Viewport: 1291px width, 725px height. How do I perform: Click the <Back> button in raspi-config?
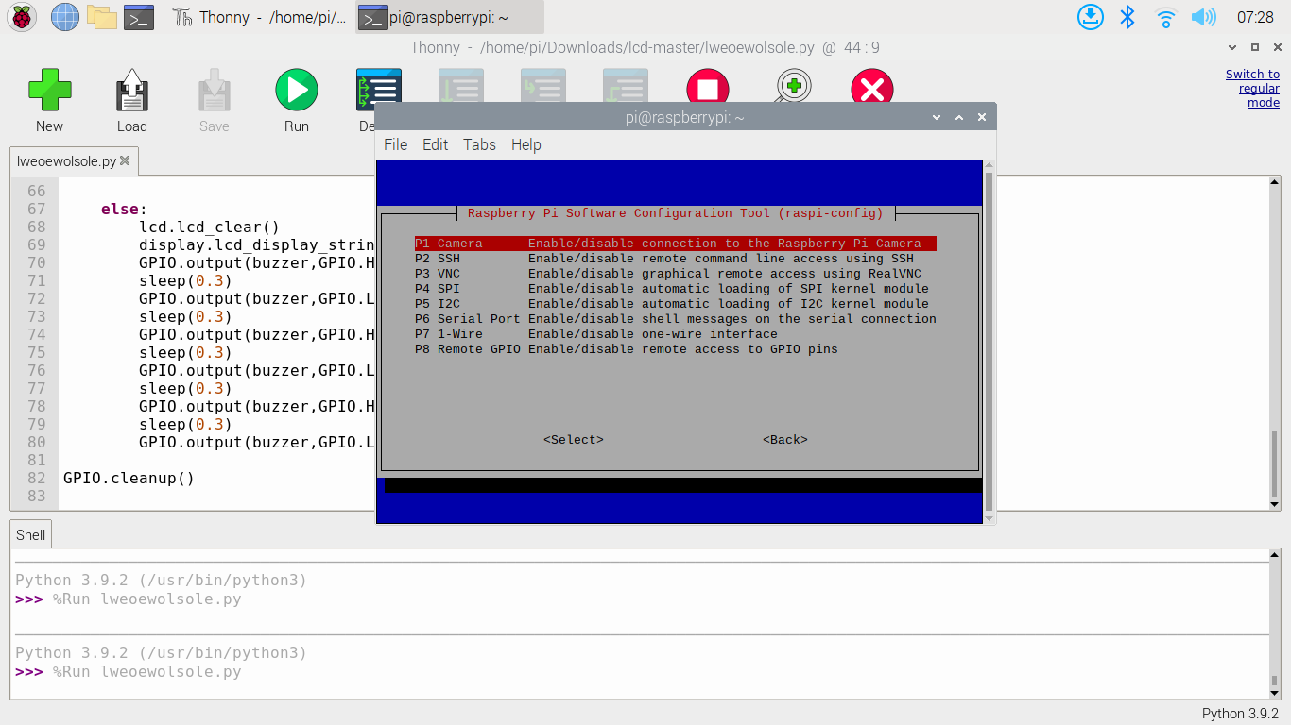coord(785,440)
